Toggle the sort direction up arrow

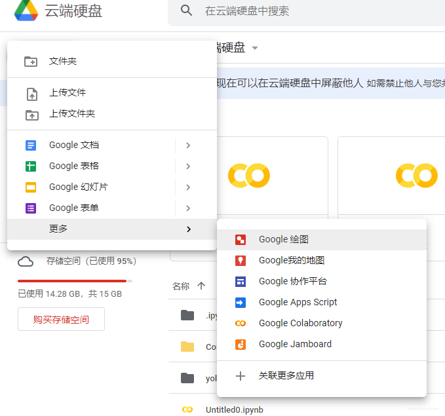(201, 286)
